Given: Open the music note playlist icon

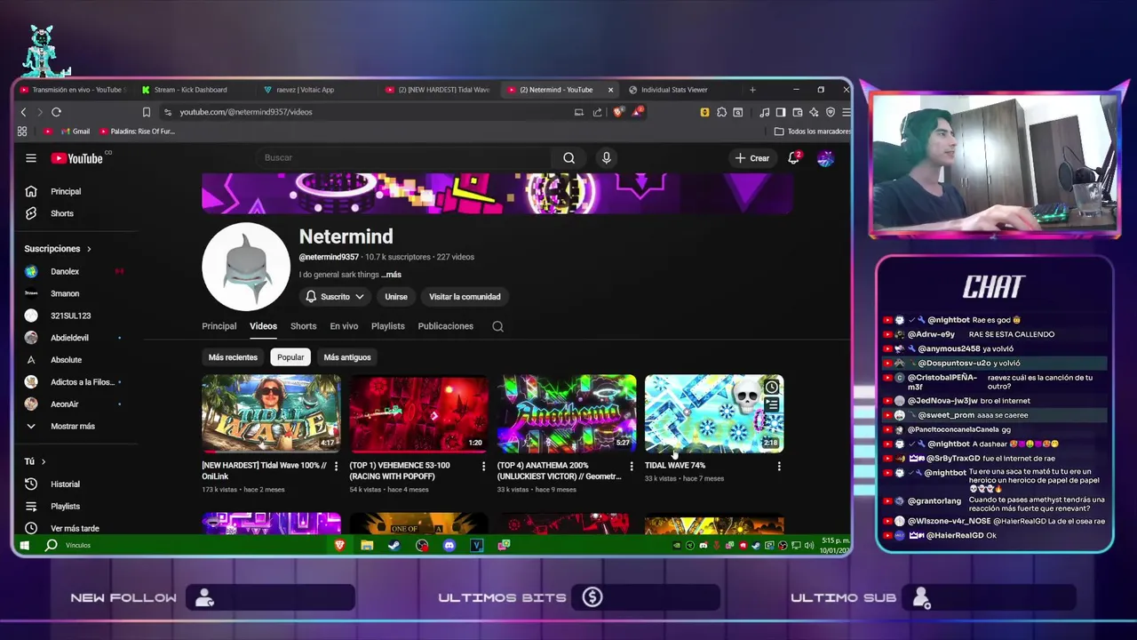Looking at the screenshot, I should [x=764, y=112].
